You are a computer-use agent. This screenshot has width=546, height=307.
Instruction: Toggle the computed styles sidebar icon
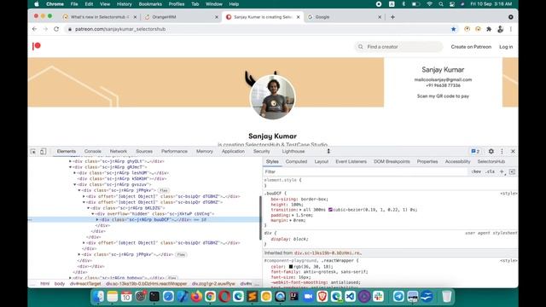point(512,171)
